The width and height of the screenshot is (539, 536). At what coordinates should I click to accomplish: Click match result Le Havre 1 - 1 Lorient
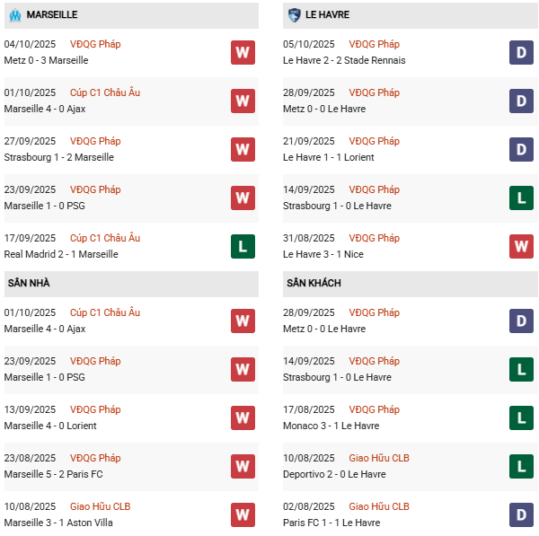[x=329, y=157]
